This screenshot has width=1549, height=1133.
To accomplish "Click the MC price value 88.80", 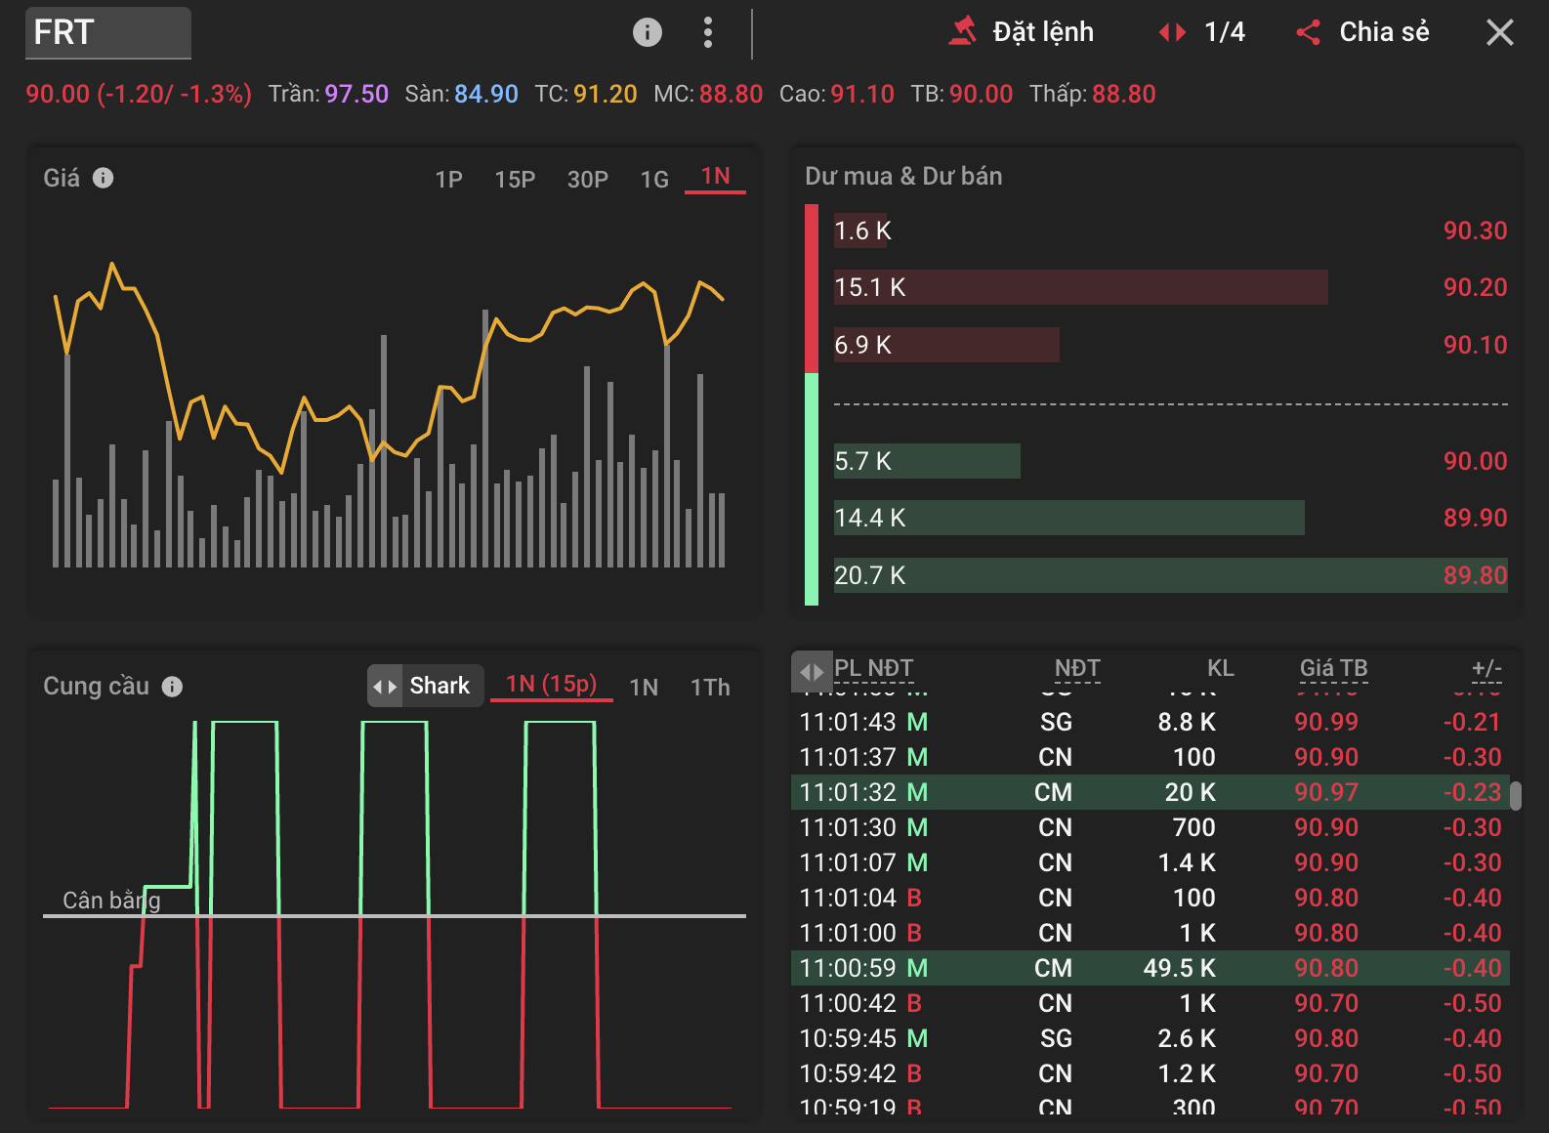I will tap(731, 94).
